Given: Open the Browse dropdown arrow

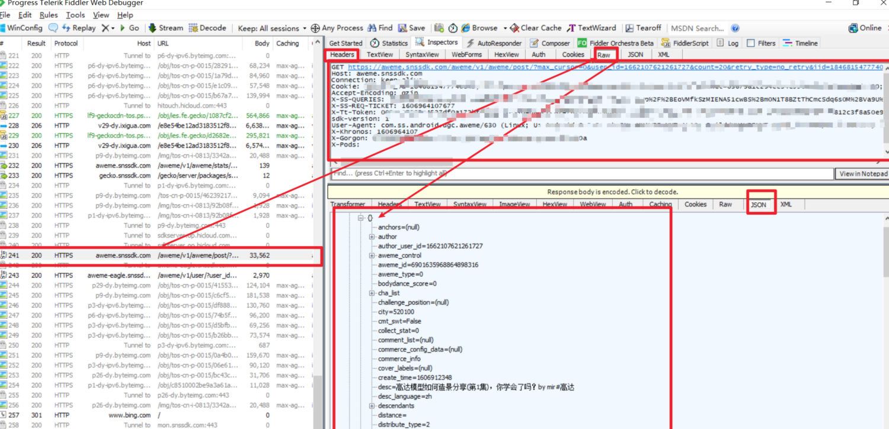Looking at the screenshot, I should point(505,28).
